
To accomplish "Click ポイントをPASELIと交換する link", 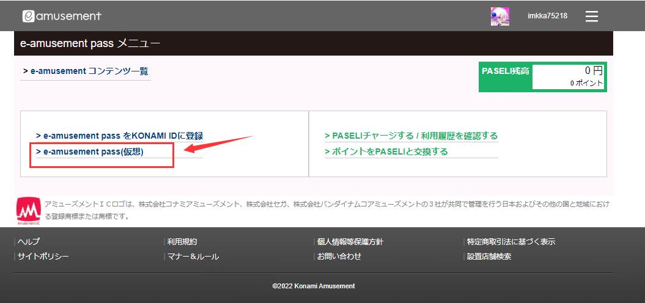I will [386, 151].
